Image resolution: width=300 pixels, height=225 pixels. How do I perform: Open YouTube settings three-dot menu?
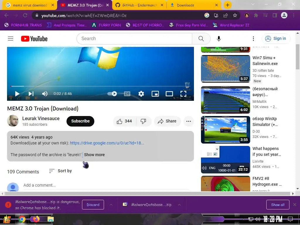click(253, 39)
